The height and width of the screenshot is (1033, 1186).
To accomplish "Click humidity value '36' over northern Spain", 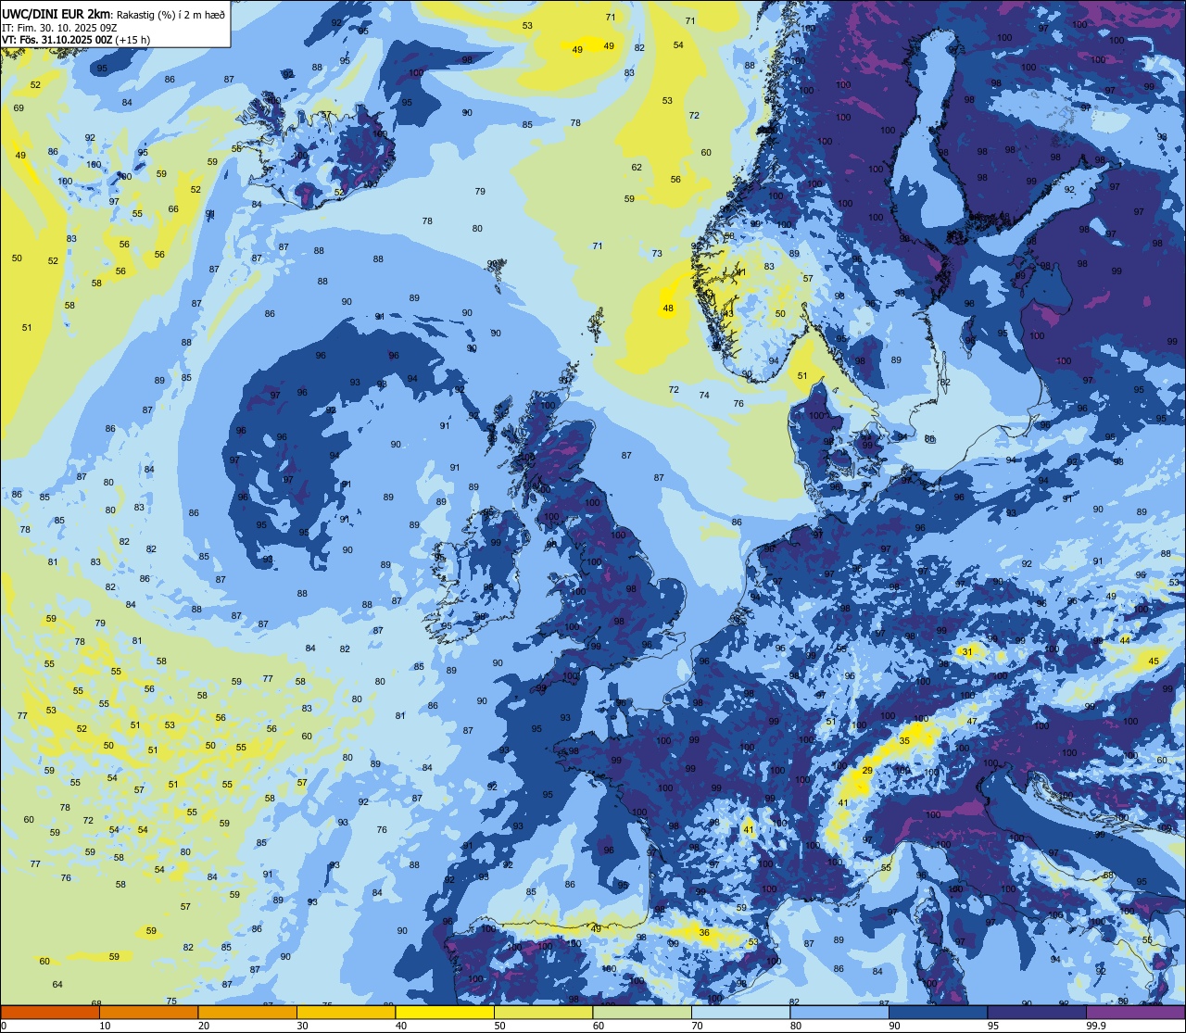I will pyautogui.click(x=704, y=933).
